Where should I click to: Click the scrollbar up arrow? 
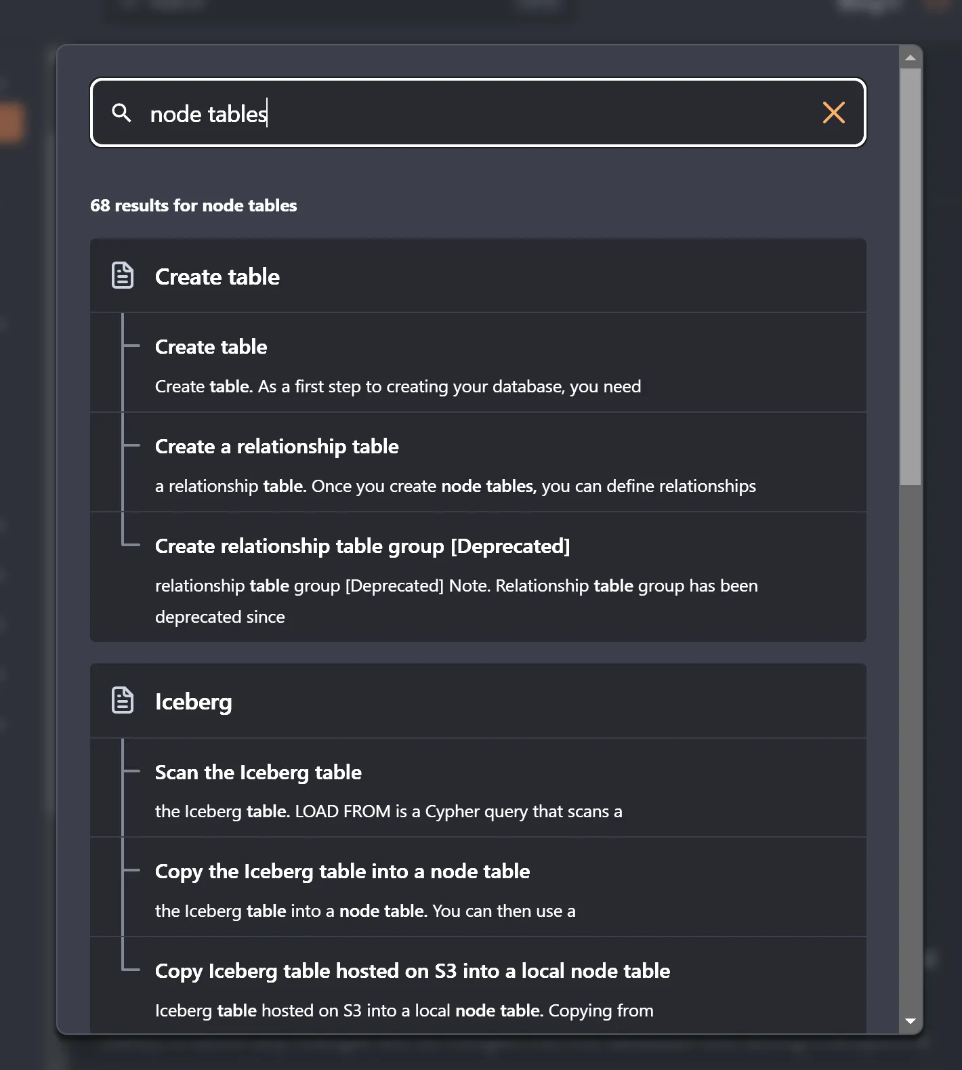[x=911, y=56]
